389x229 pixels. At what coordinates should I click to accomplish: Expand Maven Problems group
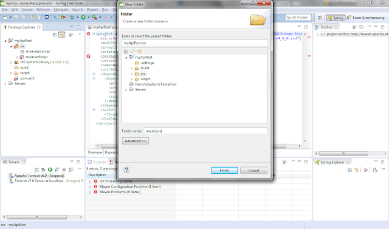(x=91, y=192)
